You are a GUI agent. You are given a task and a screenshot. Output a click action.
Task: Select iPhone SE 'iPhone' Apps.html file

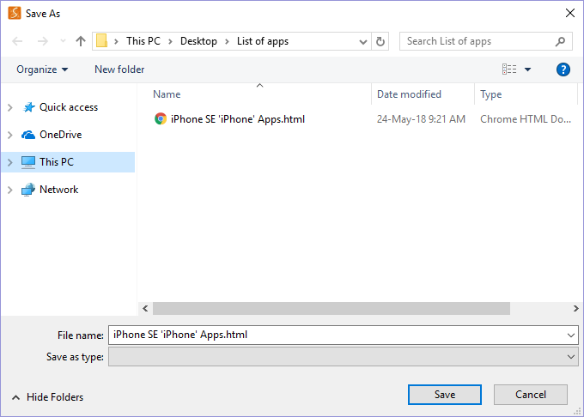click(238, 119)
